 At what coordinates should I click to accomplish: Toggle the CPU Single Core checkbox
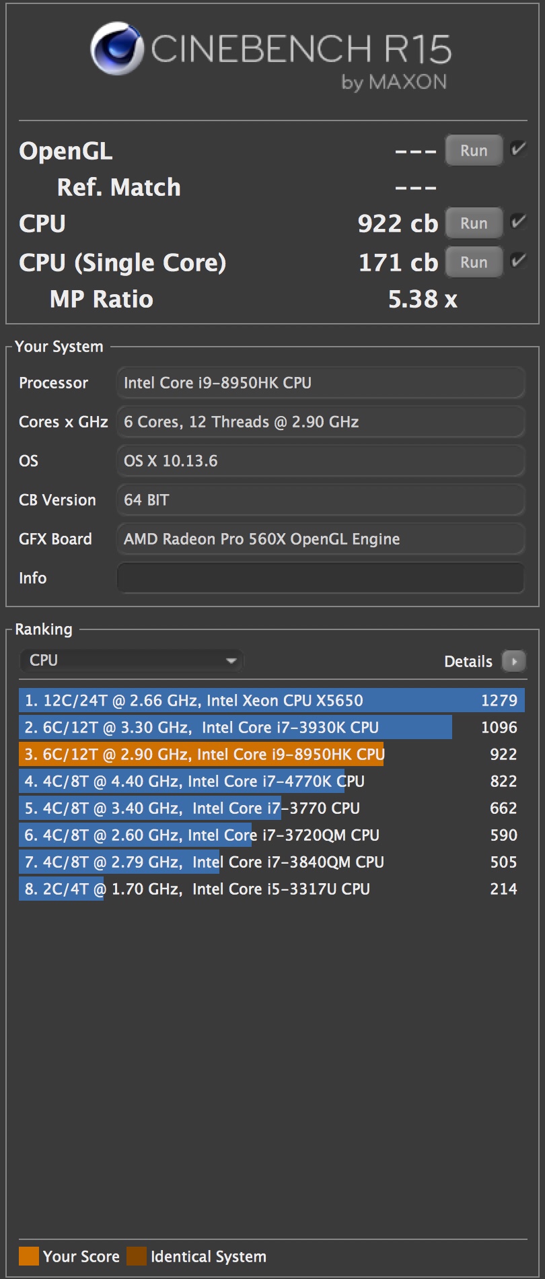pyautogui.click(x=518, y=261)
